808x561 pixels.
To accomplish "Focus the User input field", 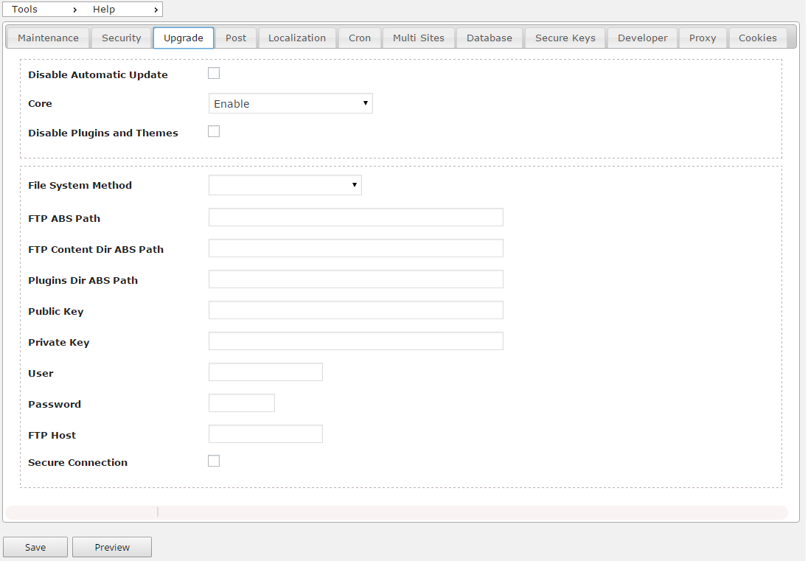I will [266, 372].
